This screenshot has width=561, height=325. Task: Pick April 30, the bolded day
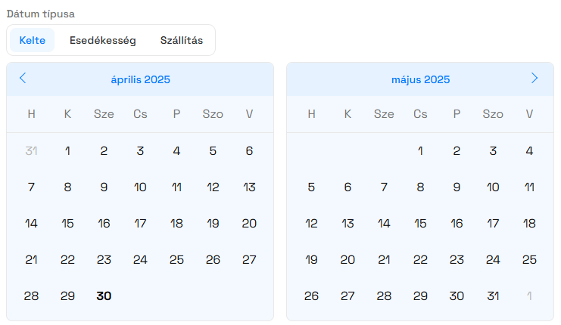[x=104, y=296]
